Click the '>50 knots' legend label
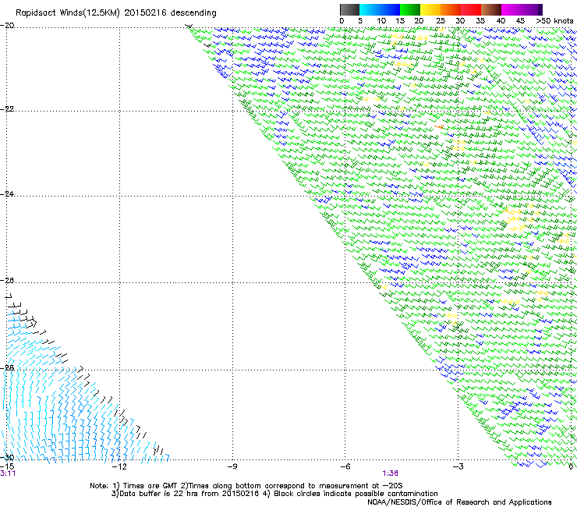The width and height of the screenshot is (577, 507). [x=554, y=21]
